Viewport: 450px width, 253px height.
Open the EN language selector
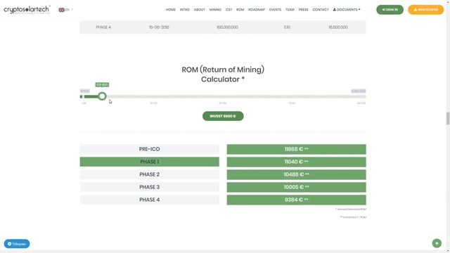point(65,10)
